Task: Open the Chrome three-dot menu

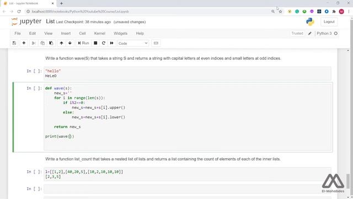Action: pos(349,12)
